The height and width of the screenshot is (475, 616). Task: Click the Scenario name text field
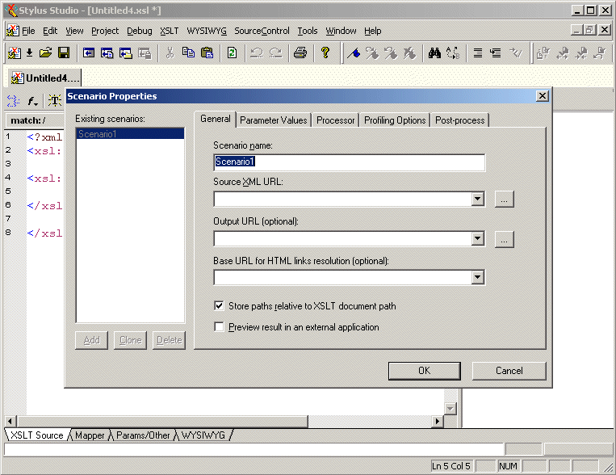(x=349, y=162)
